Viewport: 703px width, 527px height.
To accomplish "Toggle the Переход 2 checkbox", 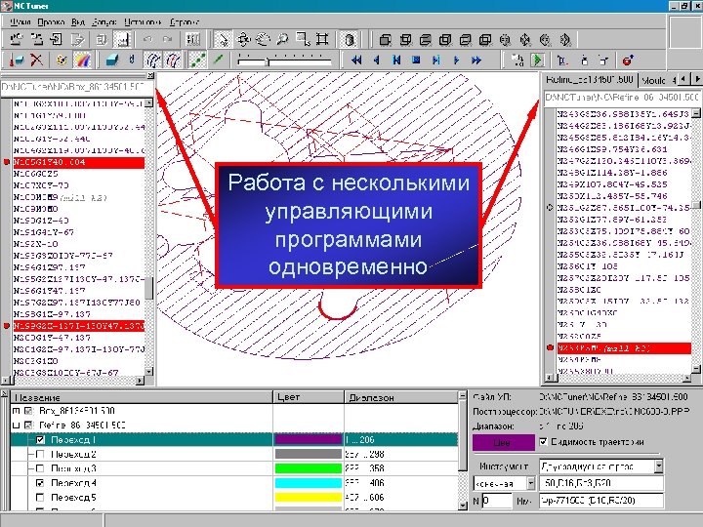I will tap(40, 454).
